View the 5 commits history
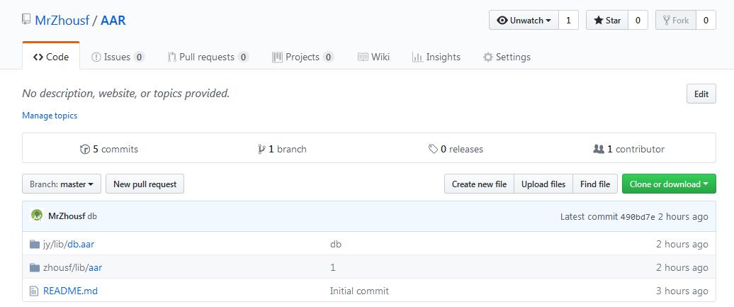Image resolution: width=734 pixels, height=307 pixels. 109,149
